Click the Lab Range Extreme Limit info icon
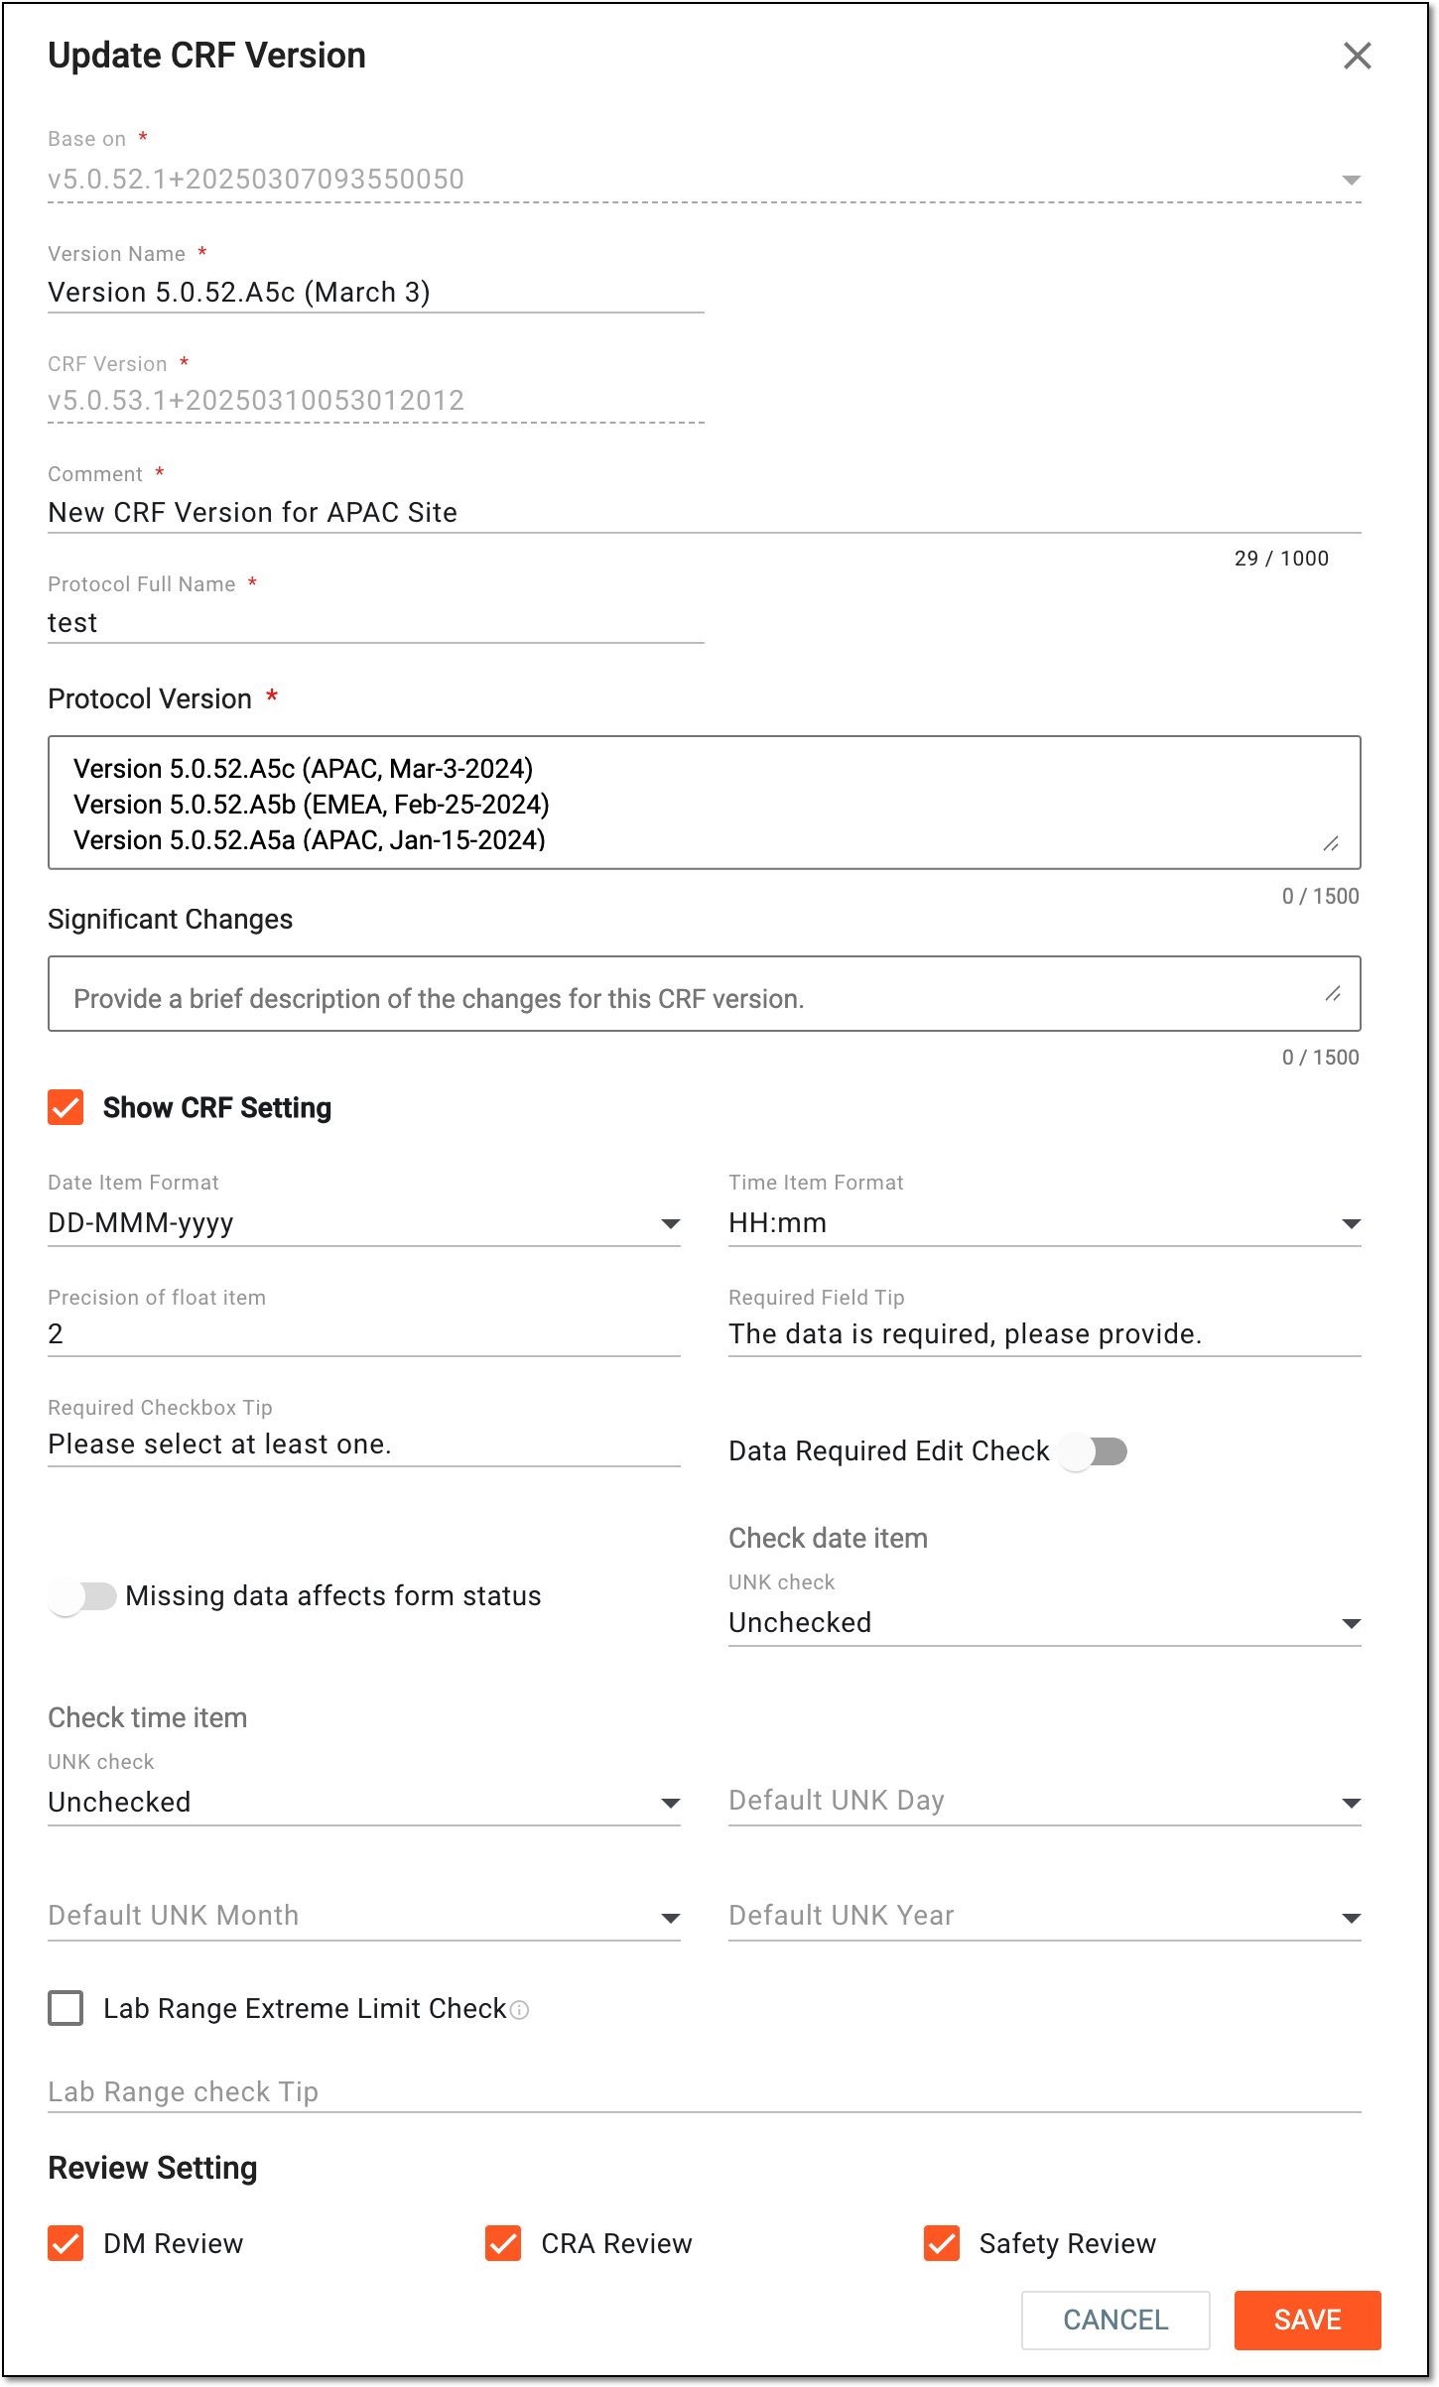The image size is (1439, 2387). pyautogui.click(x=519, y=2009)
